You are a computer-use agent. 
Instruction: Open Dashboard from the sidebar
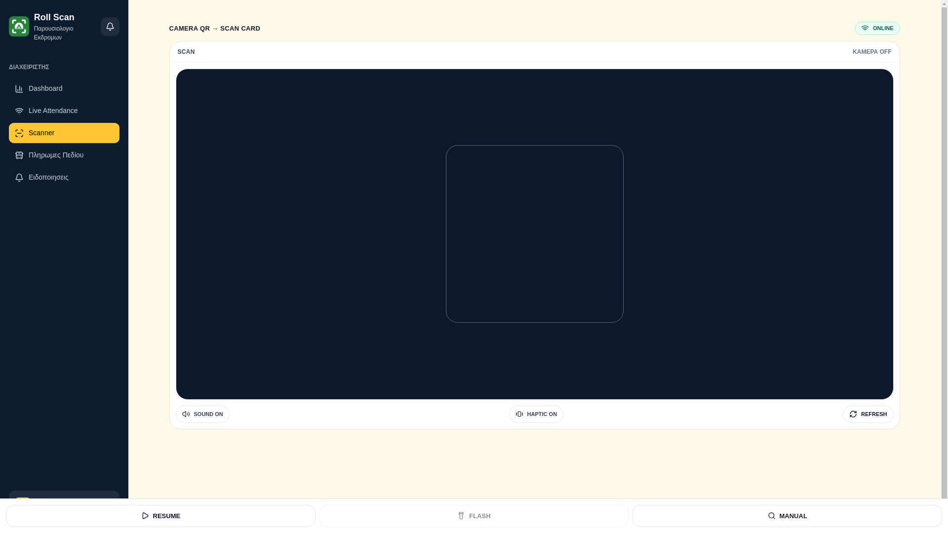click(64, 88)
